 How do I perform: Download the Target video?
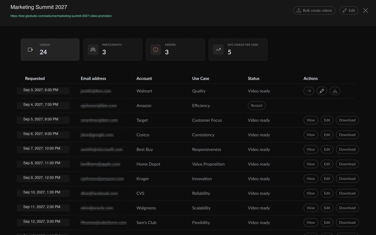click(347, 120)
